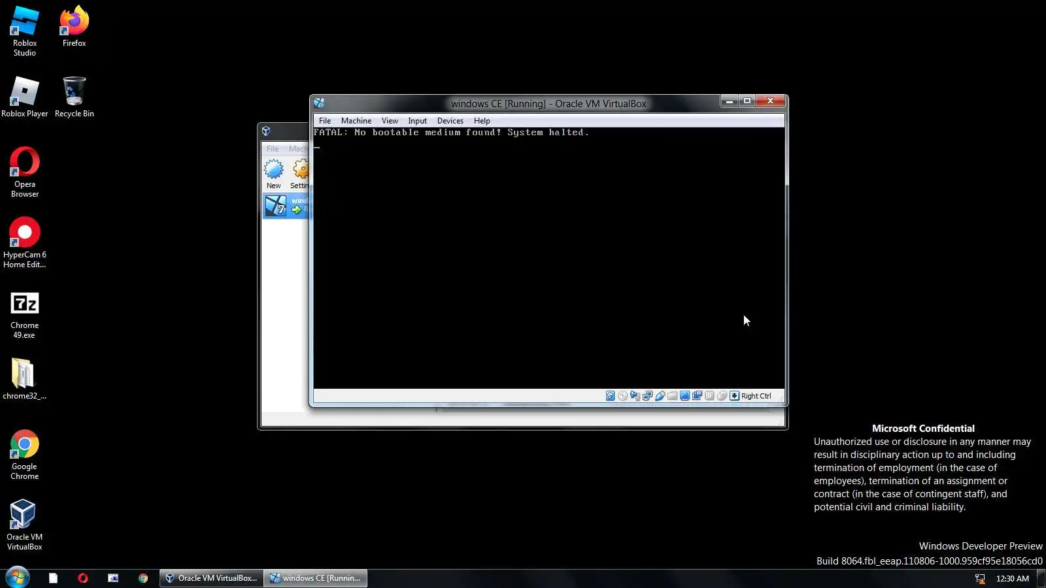Screen dimensions: 1046x588
Task: Open the File menu in the VM window
Action: [x=325, y=121]
